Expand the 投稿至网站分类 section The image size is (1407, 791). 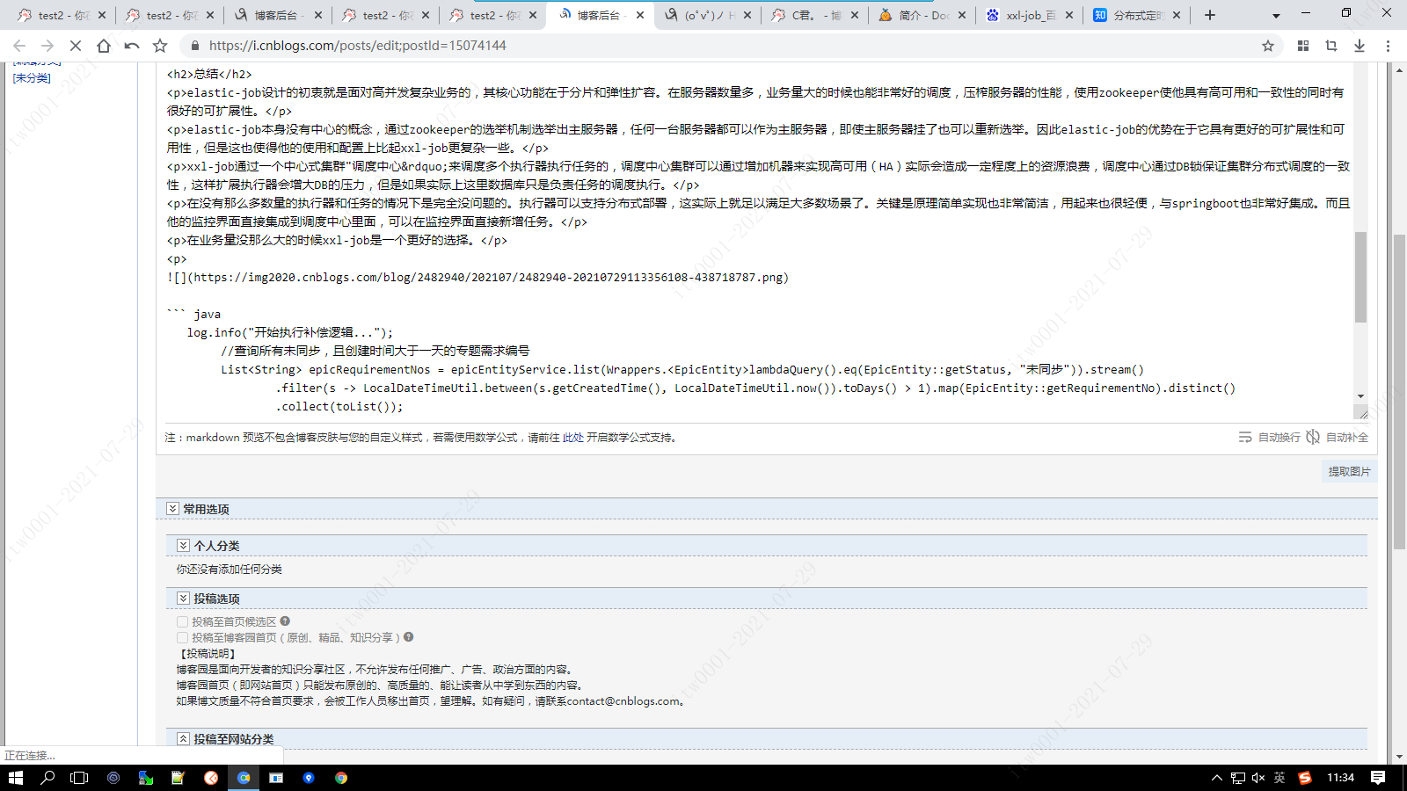pos(183,739)
